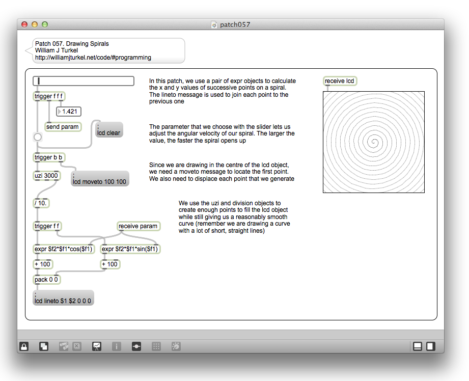This screenshot has width=469, height=381.
Task: Click the lock icon to lock the patcher
Action: point(24,346)
